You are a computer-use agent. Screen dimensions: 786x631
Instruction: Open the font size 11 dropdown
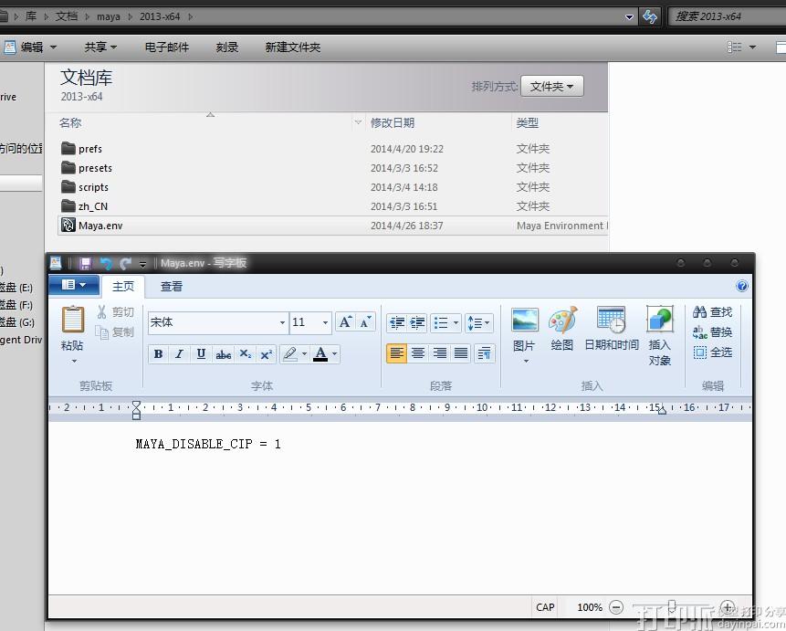pos(325,322)
